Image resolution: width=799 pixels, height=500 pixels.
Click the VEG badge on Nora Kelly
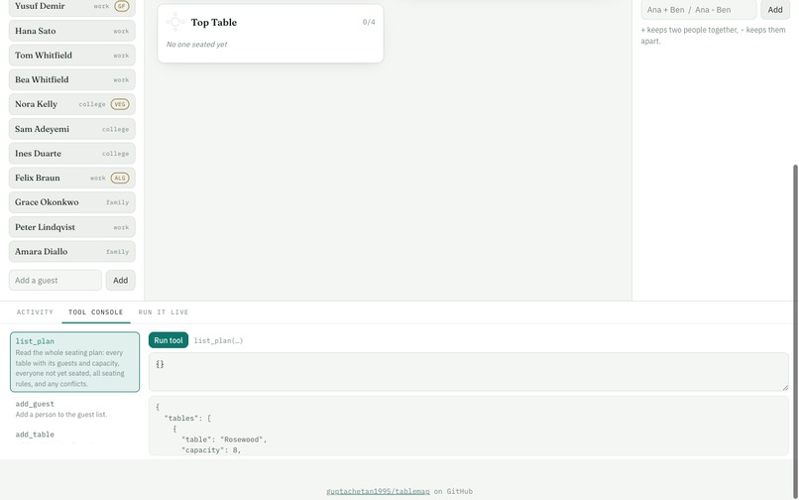tap(120, 104)
